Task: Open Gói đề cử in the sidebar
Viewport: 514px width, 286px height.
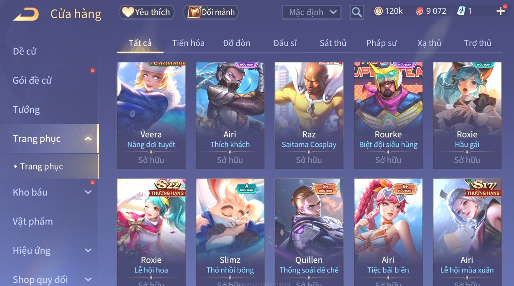Action: click(x=32, y=81)
